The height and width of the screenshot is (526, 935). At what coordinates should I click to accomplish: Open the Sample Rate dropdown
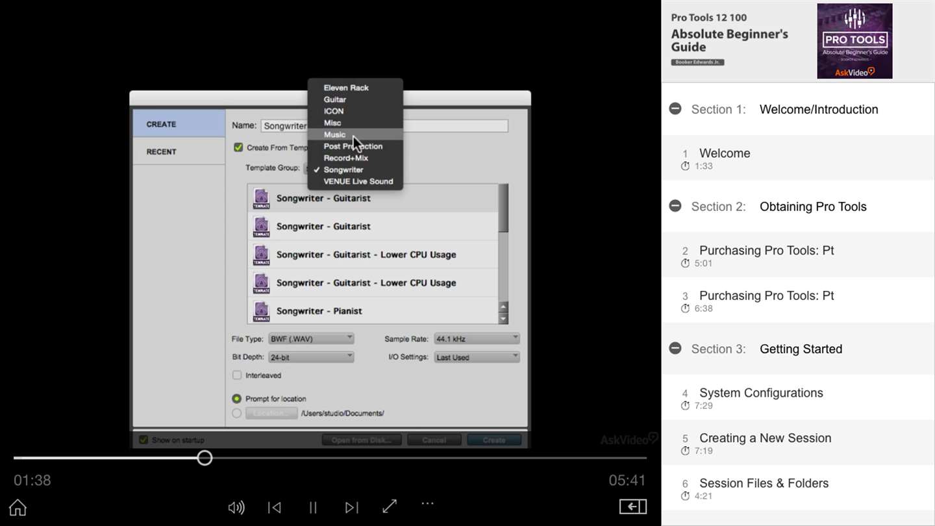coord(477,338)
